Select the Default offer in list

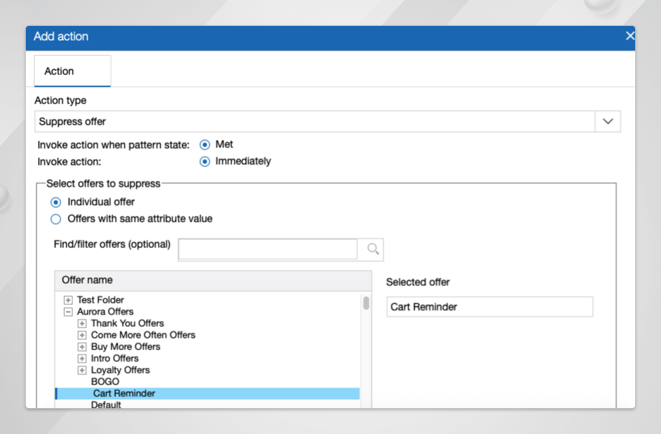point(106,405)
